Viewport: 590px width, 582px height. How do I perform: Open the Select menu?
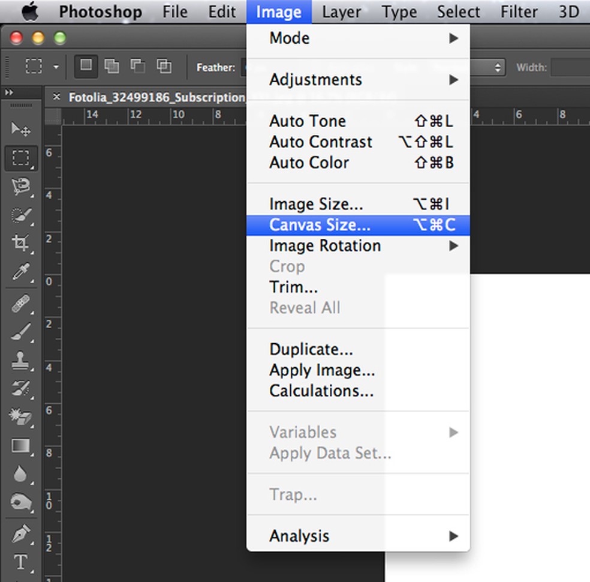(x=458, y=11)
